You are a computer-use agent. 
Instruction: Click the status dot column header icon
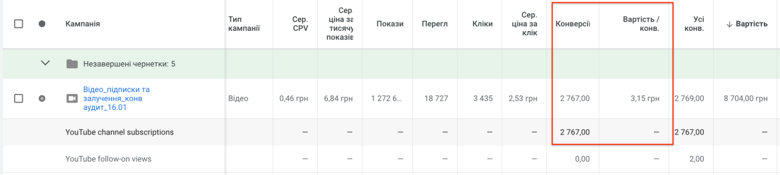tap(42, 24)
